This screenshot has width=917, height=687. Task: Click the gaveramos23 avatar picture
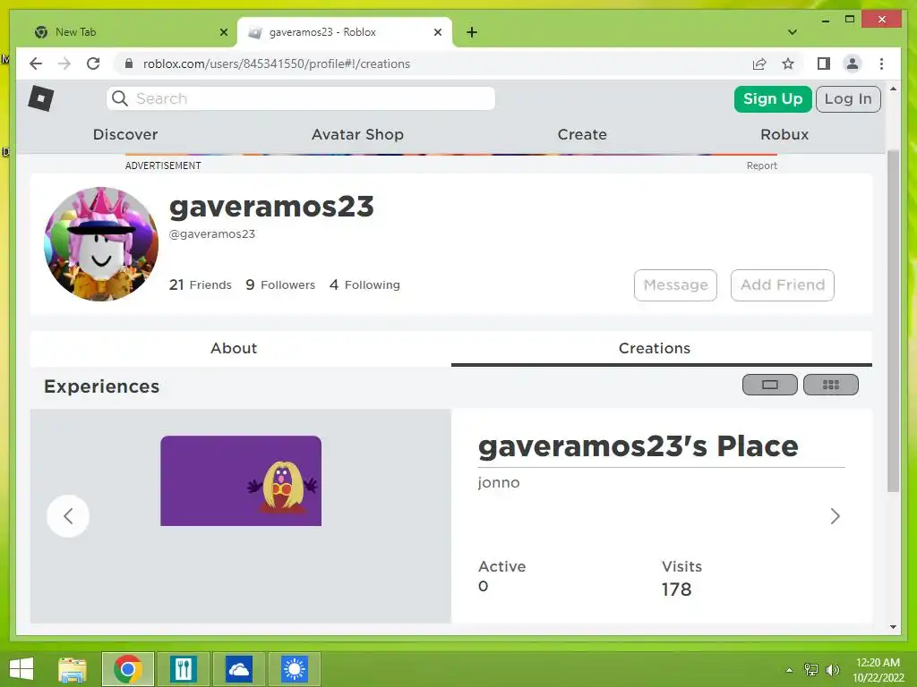(x=101, y=244)
